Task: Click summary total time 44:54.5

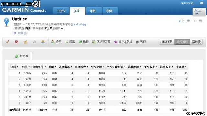Action: pos(27,110)
